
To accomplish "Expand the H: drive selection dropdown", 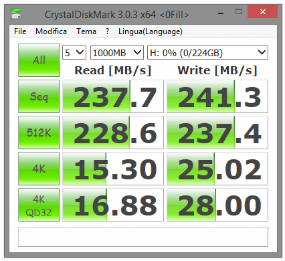I will (207, 53).
